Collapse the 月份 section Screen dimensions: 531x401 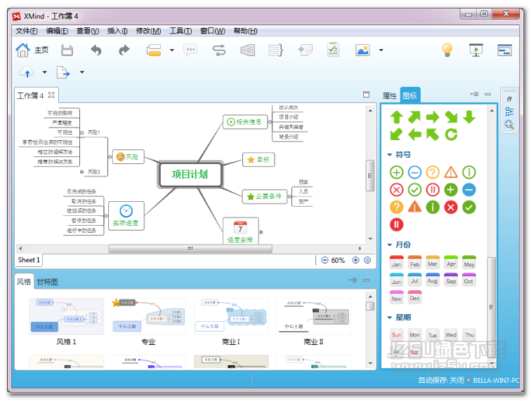coord(389,245)
